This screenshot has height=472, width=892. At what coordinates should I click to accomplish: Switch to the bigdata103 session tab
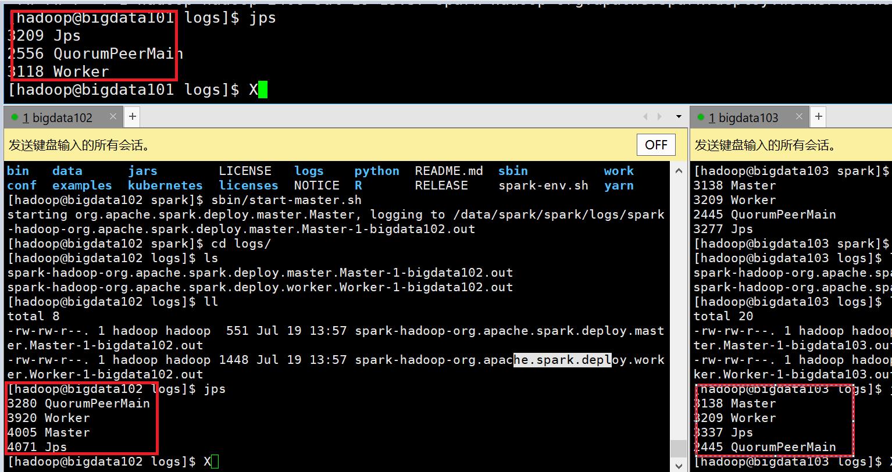(x=748, y=117)
